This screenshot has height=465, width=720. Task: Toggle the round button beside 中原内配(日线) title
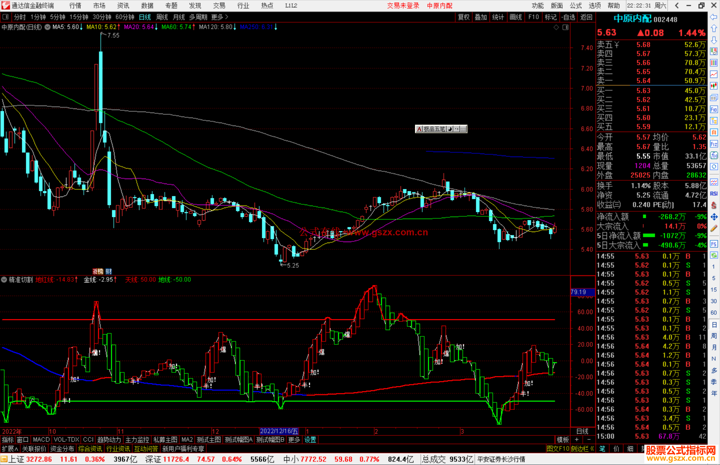click(48, 27)
